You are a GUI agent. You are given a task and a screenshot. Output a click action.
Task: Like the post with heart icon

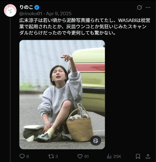pyautogui.click(x=80, y=156)
